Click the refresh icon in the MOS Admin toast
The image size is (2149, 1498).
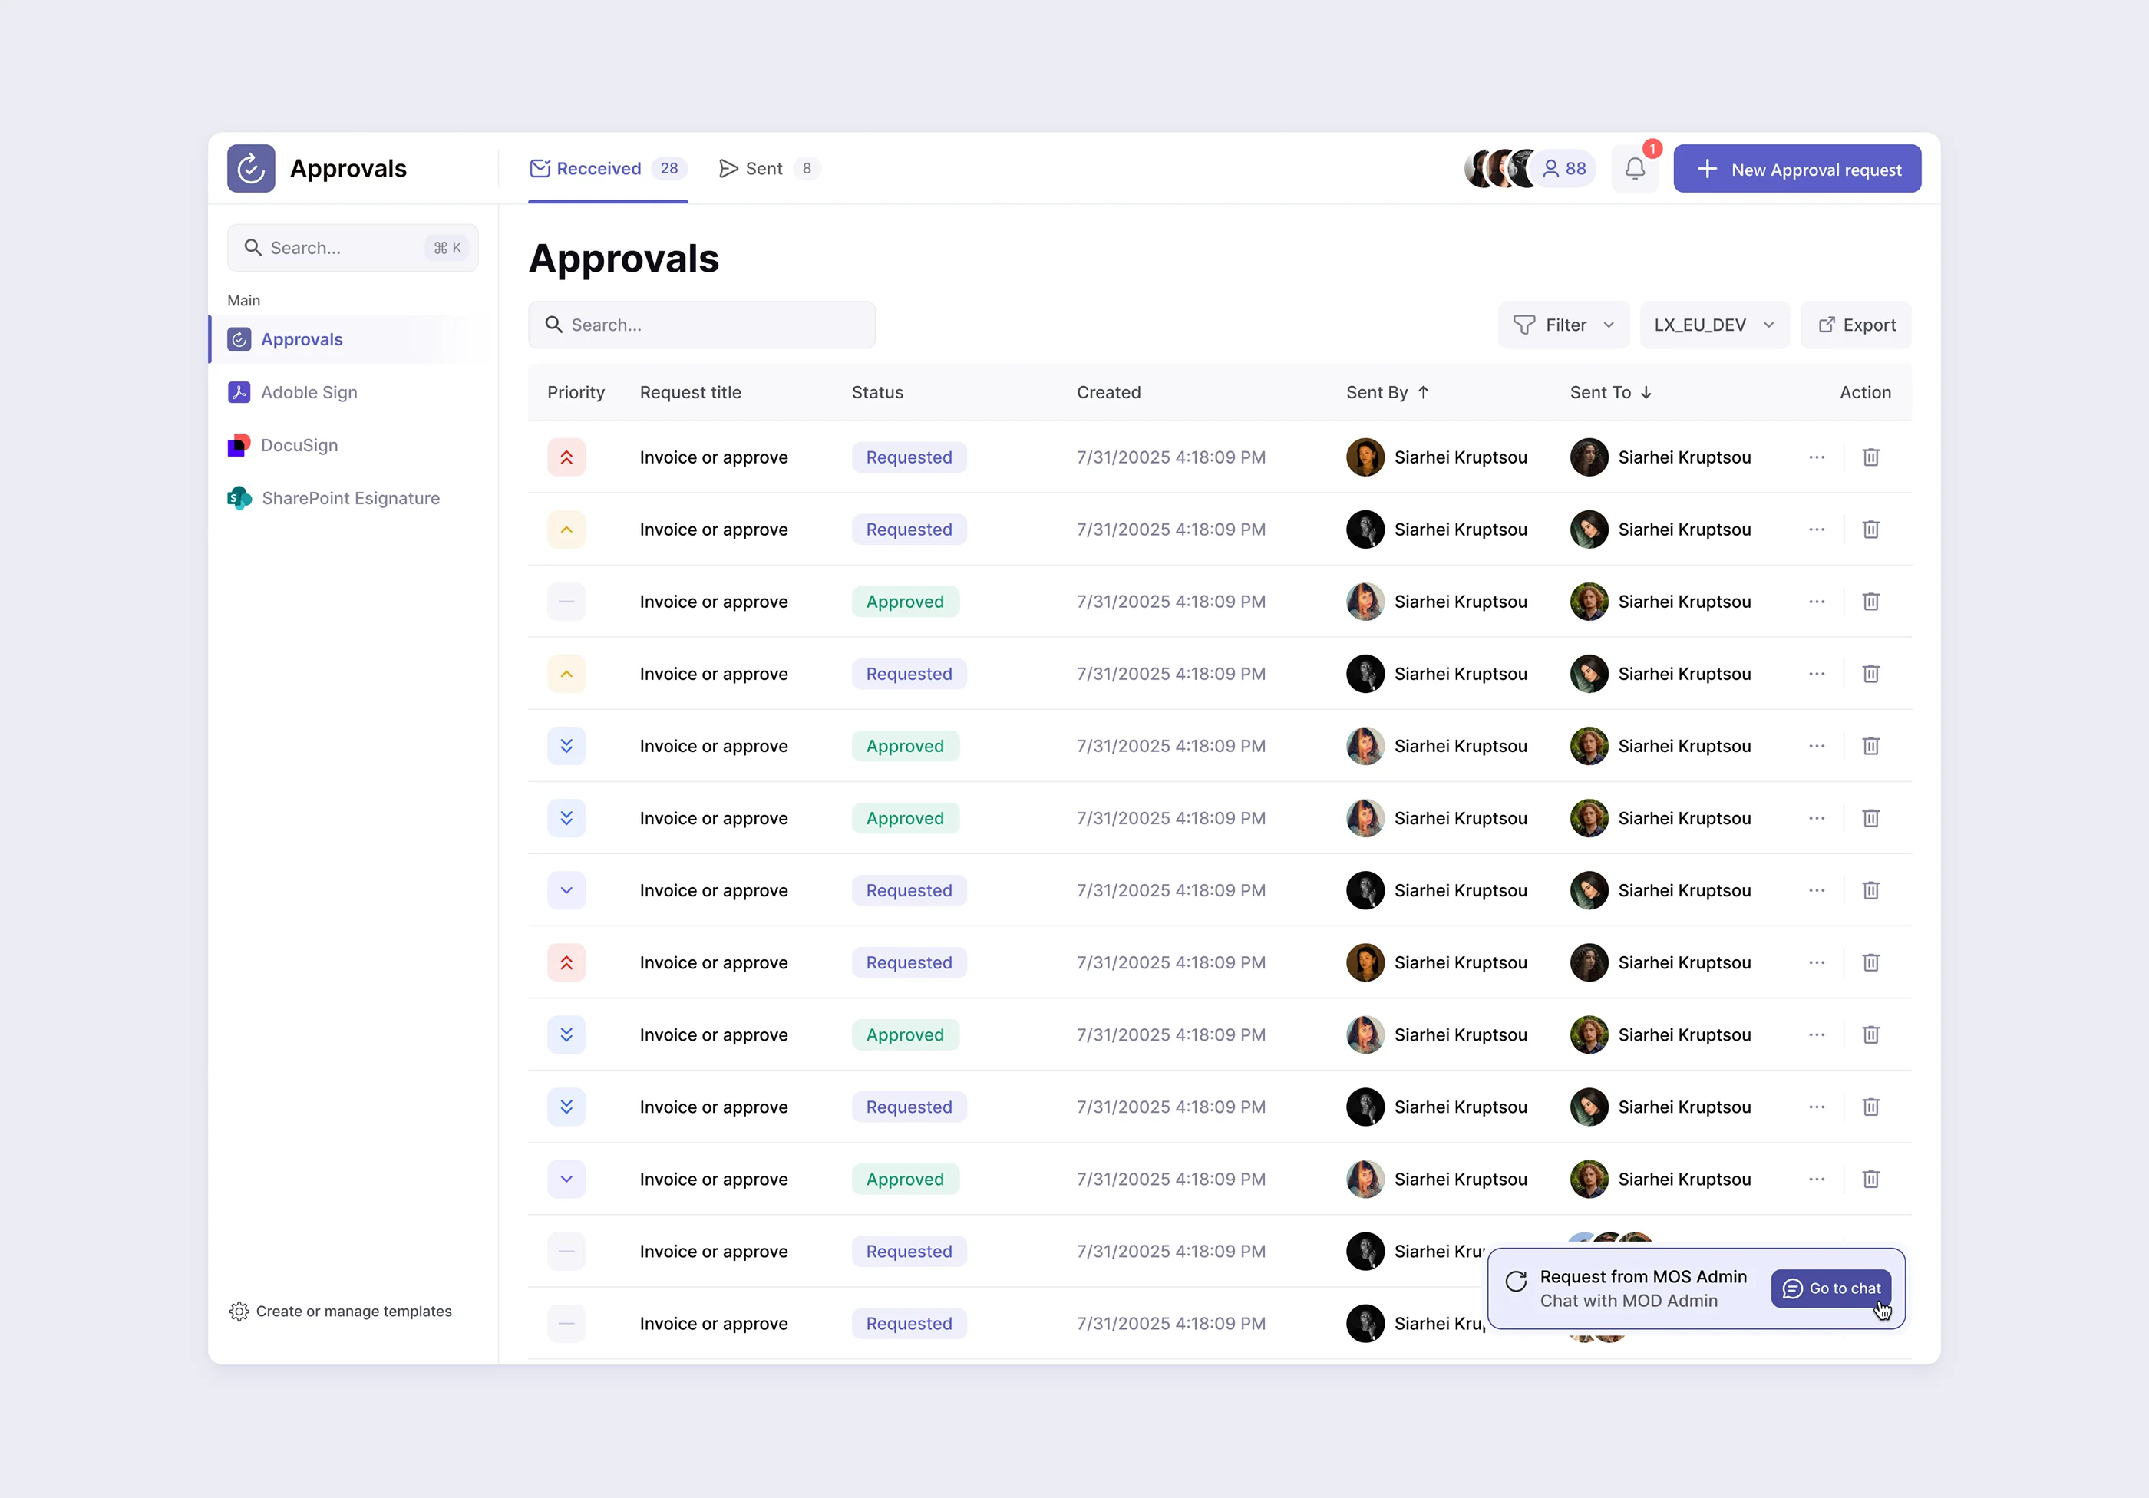1515,1281
